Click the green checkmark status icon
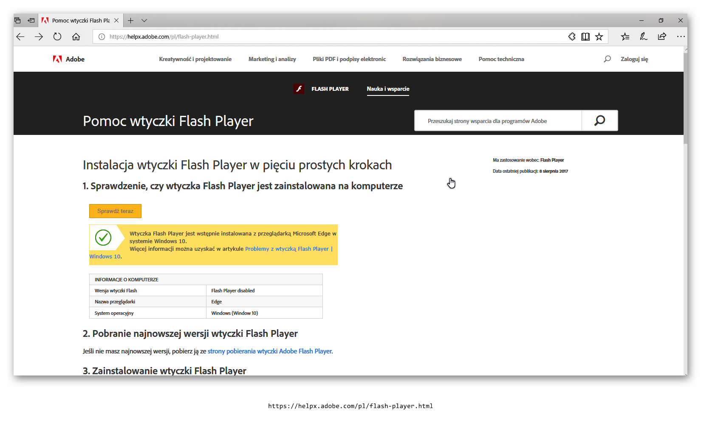This screenshot has width=701, height=423. point(103,238)
